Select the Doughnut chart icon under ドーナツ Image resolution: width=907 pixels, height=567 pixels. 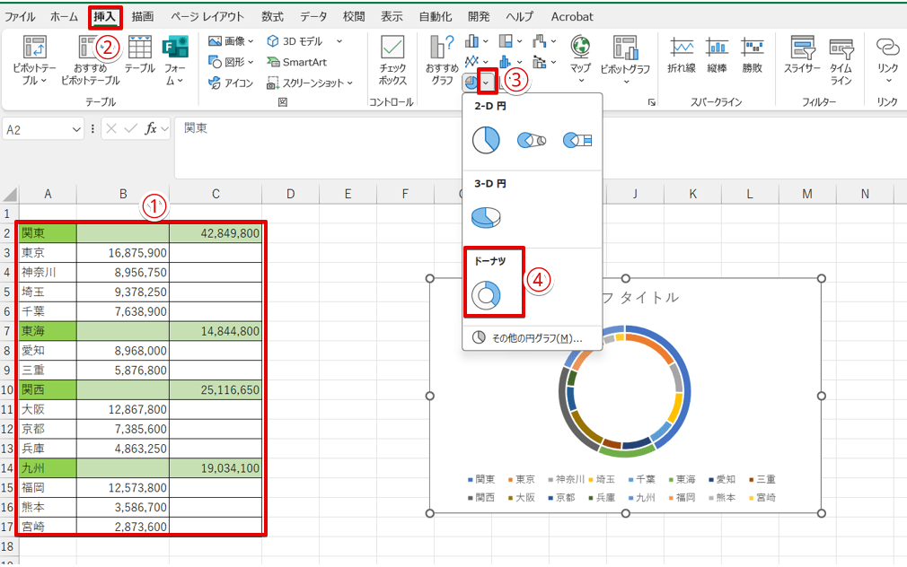click(486, 294)
